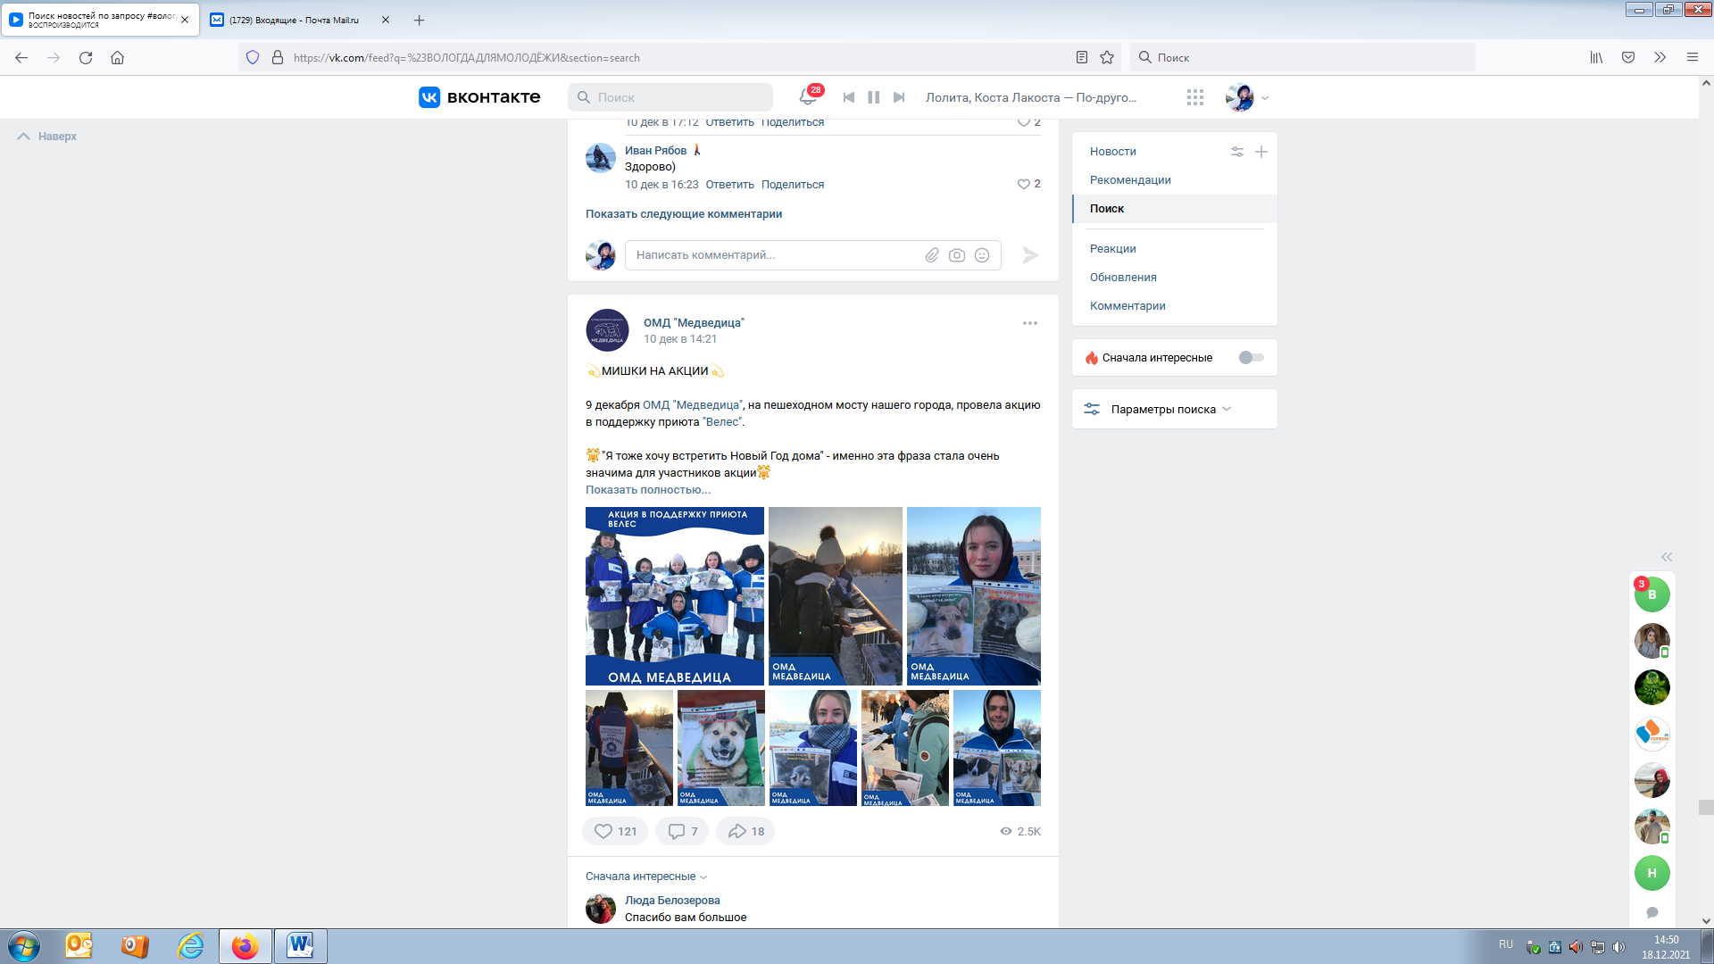Screen dimensions: 1714x964
Task: Pause the playing VK music track
Action: (874, 97)
